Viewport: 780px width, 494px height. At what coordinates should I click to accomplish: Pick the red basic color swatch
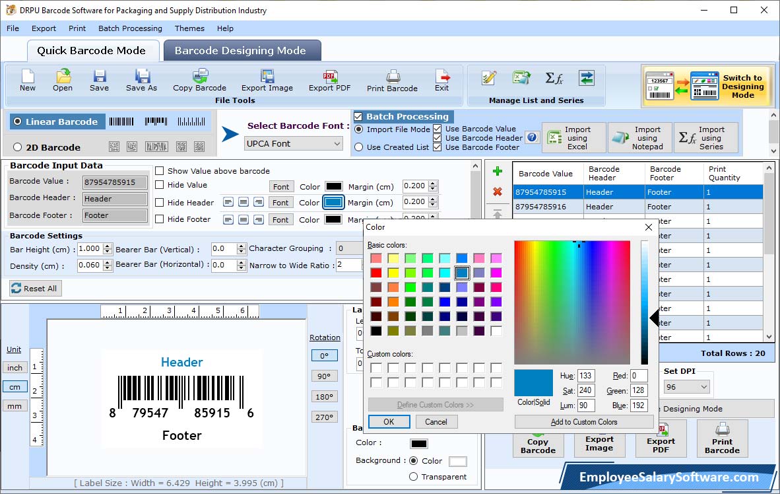376,273
